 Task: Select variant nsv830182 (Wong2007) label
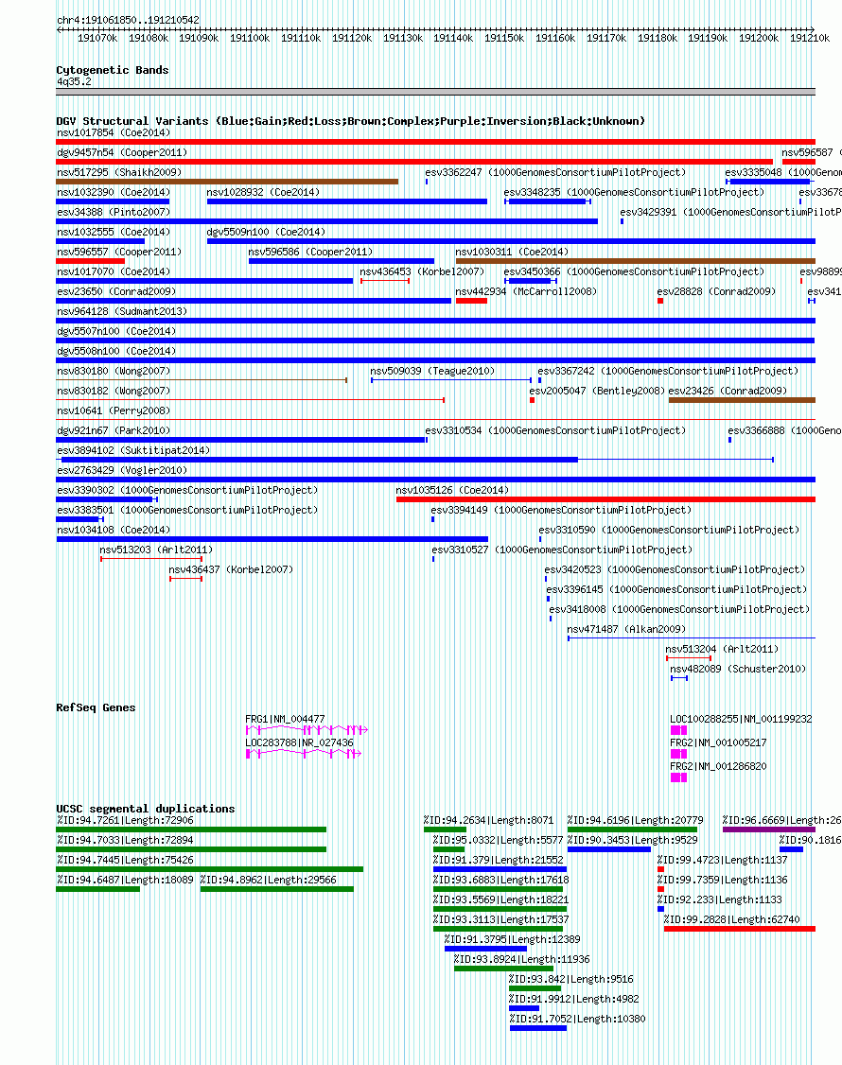(x=114, y=391)
